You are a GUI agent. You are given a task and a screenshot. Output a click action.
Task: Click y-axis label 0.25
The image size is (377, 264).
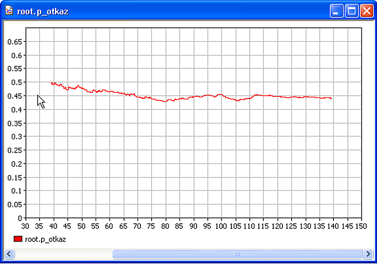15,150
